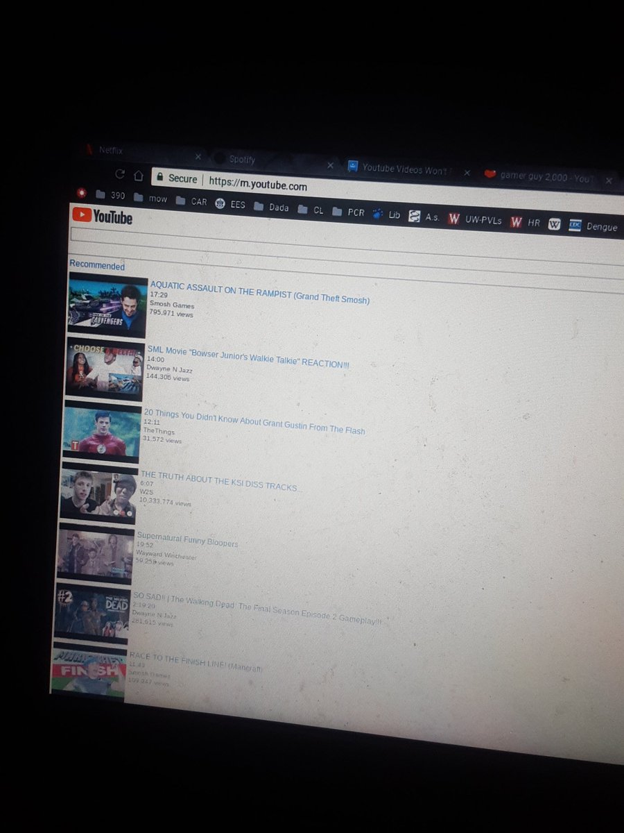Click the TheThings channel name
This screenshot has height=833, width=624.
coord(159,431)
